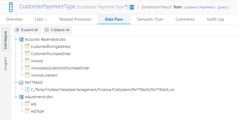Click the InvoiceLineItem table icon
Viewport: 237px width, 120px height.
click(x=27, y=75)
